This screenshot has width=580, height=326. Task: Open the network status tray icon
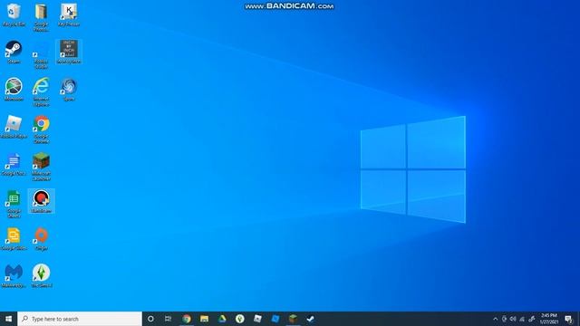(522, 319)
